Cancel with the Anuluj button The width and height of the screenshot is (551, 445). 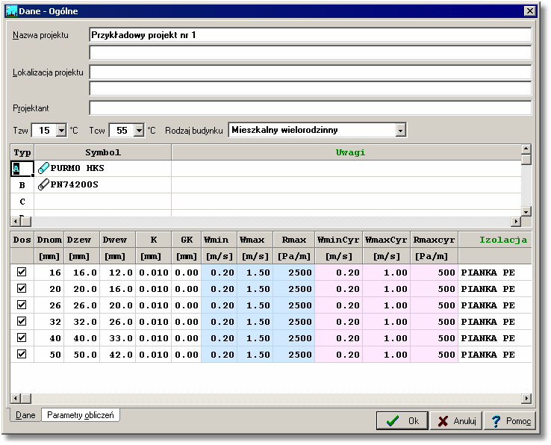pyautogui.click(x=456, y=421)
